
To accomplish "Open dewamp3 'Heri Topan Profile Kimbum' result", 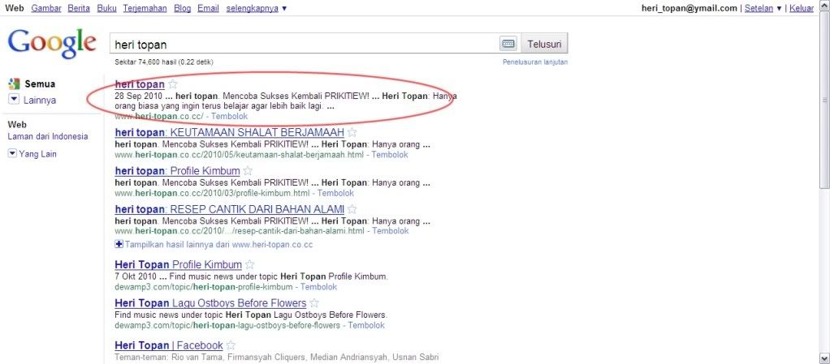I will click(179, 264).
